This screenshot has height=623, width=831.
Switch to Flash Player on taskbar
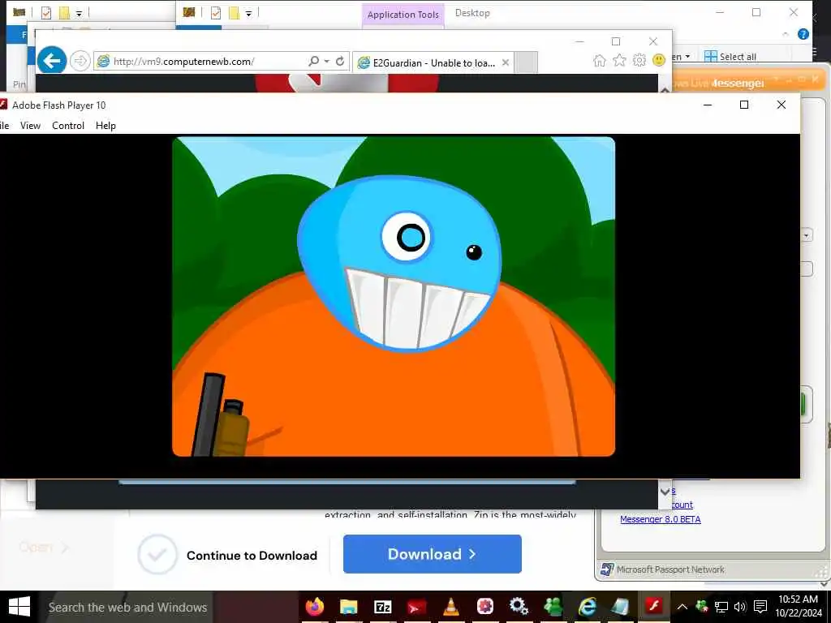(x=654, y=605)
